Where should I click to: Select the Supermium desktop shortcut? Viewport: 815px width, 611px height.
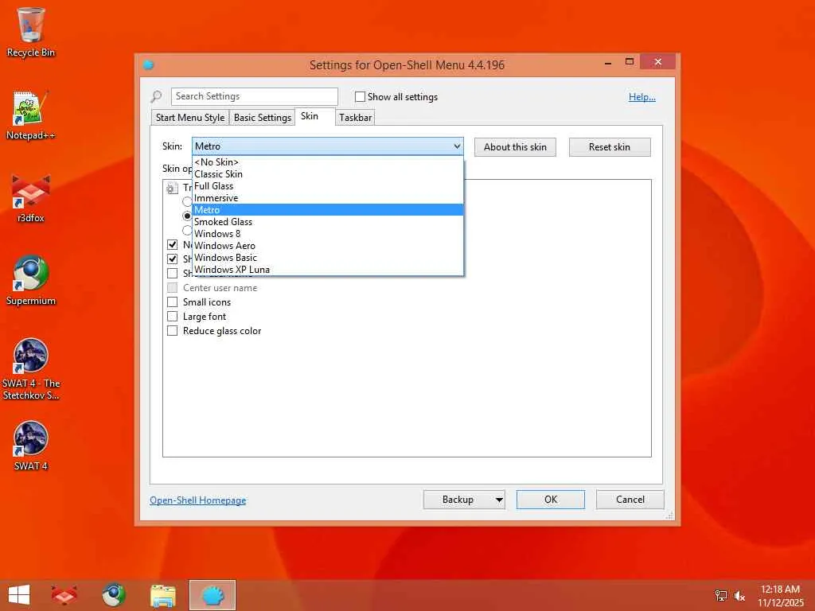tap(31, 281)
